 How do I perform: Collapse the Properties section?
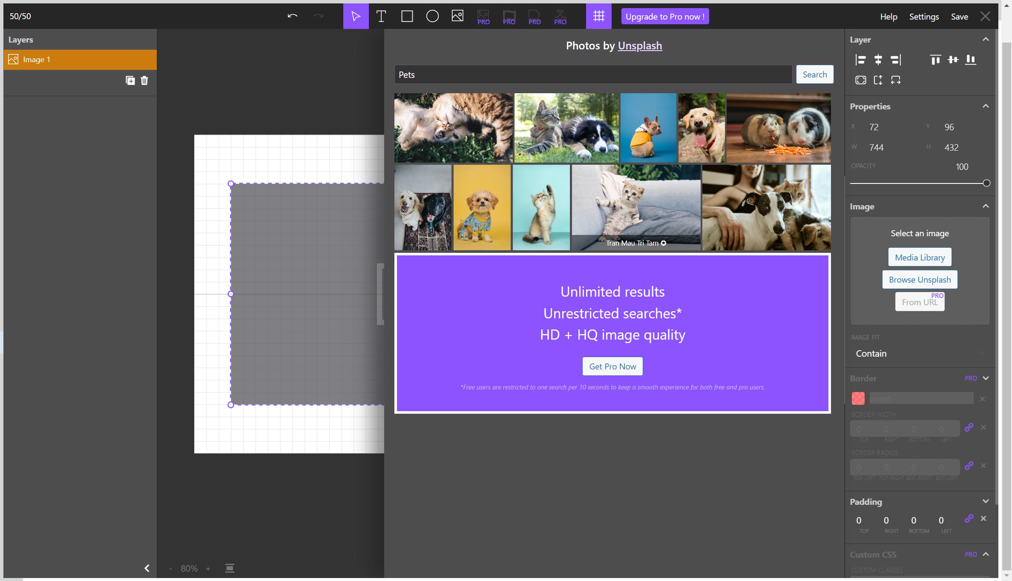[x=986, y=106]
